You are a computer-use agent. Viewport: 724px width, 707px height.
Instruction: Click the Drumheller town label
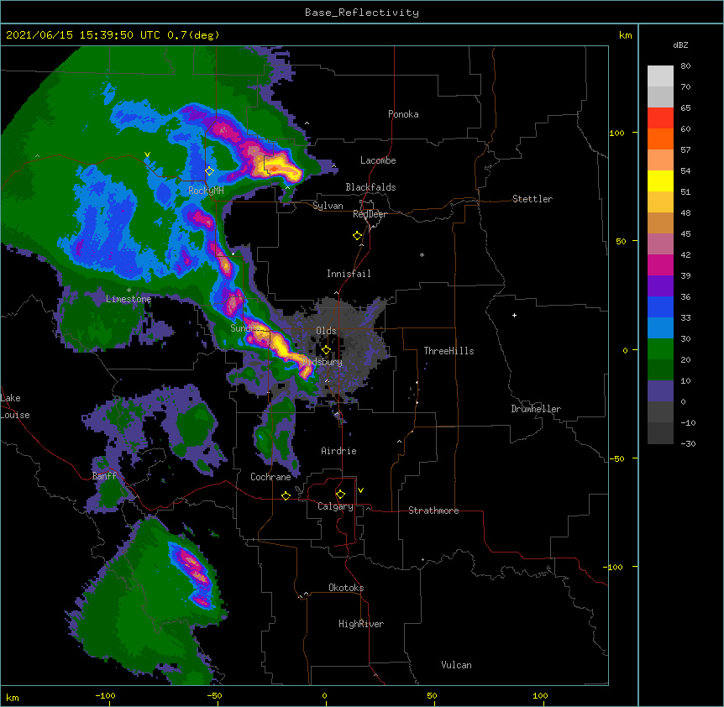click(536, 409)
